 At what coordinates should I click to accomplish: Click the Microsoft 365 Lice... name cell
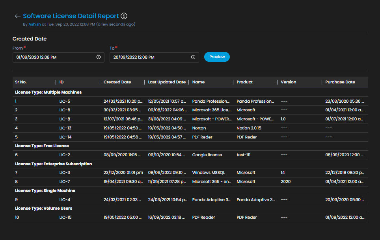(211, 110)
